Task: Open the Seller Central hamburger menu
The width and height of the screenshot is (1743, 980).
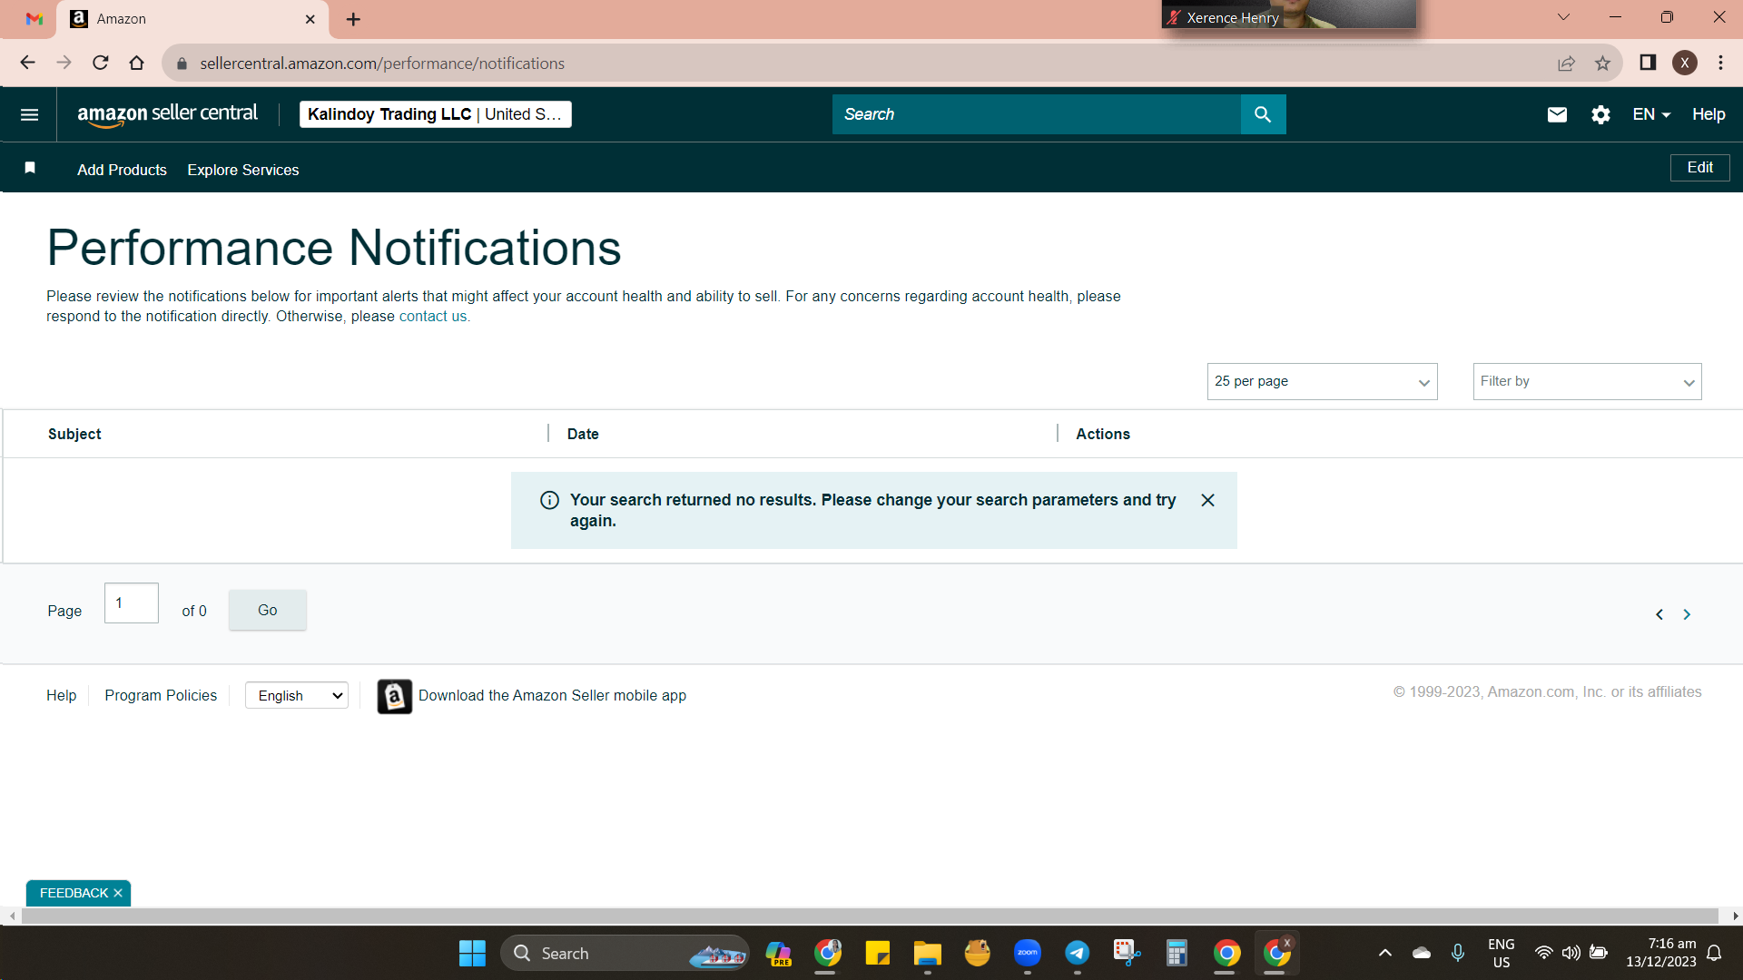Action: pyautogui.click(x=29, y=114)
